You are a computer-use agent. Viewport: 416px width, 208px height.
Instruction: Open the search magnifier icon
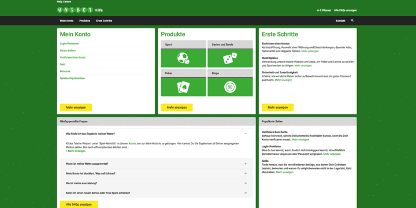point(352,20)
